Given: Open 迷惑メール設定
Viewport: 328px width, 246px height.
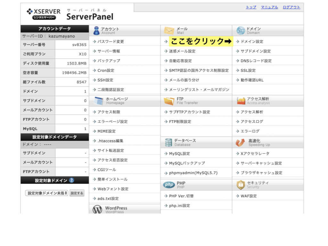Looking at the screenshot, I should tap(182, 51).
